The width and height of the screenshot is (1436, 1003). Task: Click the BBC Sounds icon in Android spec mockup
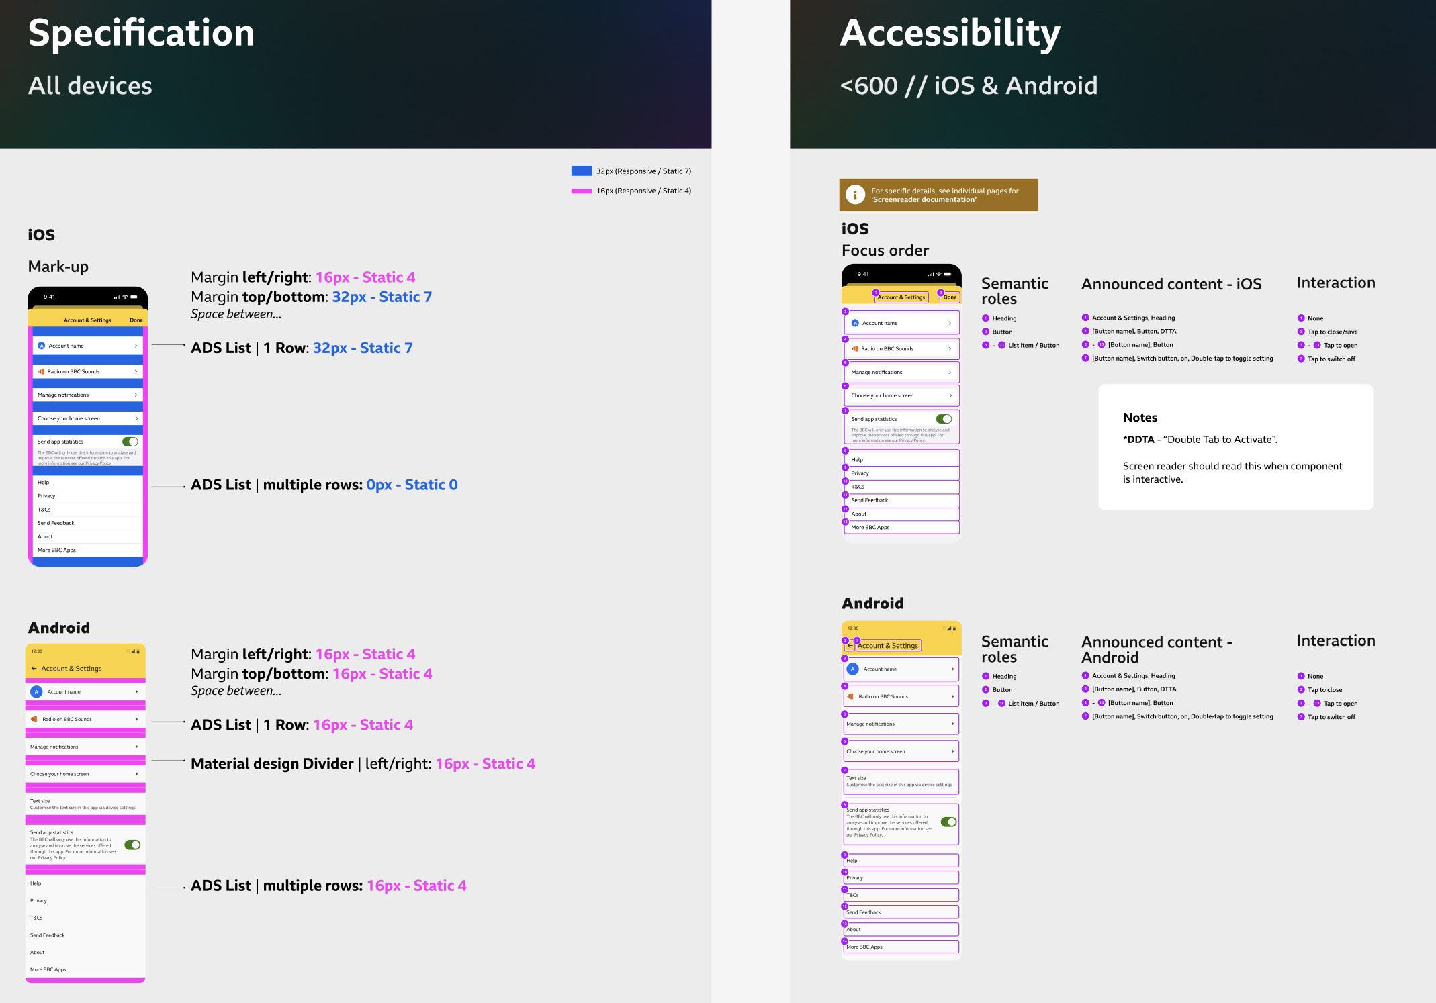coord(34,719)
